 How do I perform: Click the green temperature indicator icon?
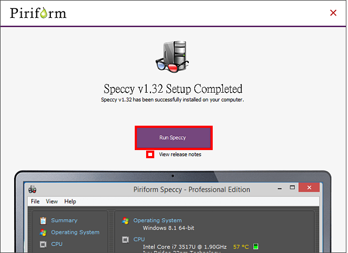click(x=255, y=246)
